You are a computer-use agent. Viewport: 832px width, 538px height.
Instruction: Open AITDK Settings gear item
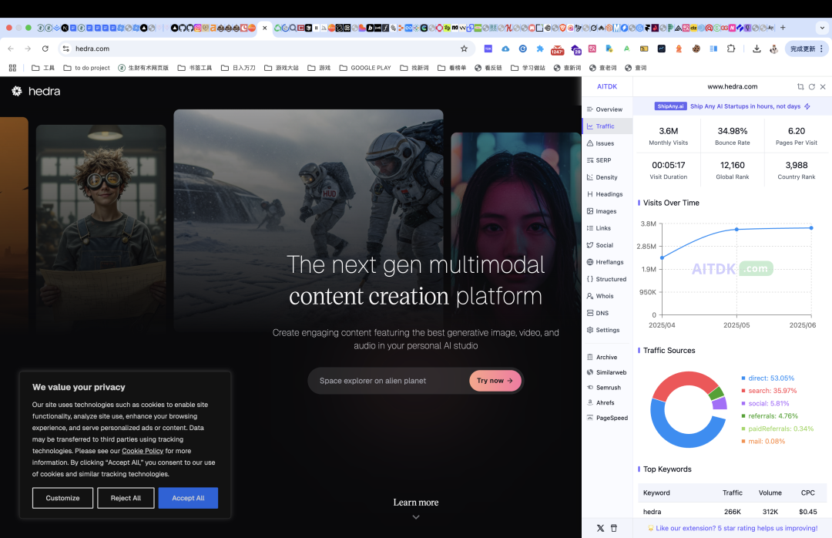pyautogui.click(x=603, y=331)
